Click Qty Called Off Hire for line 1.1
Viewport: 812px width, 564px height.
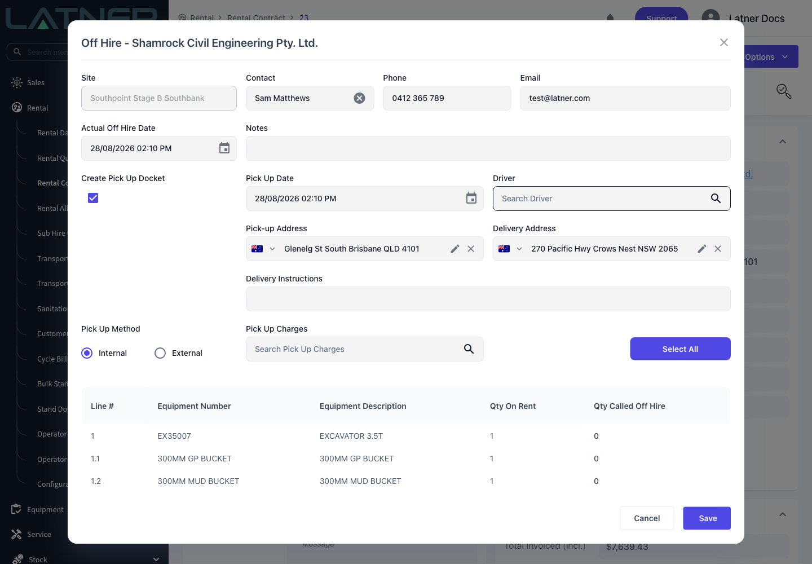tap(596, 459)
